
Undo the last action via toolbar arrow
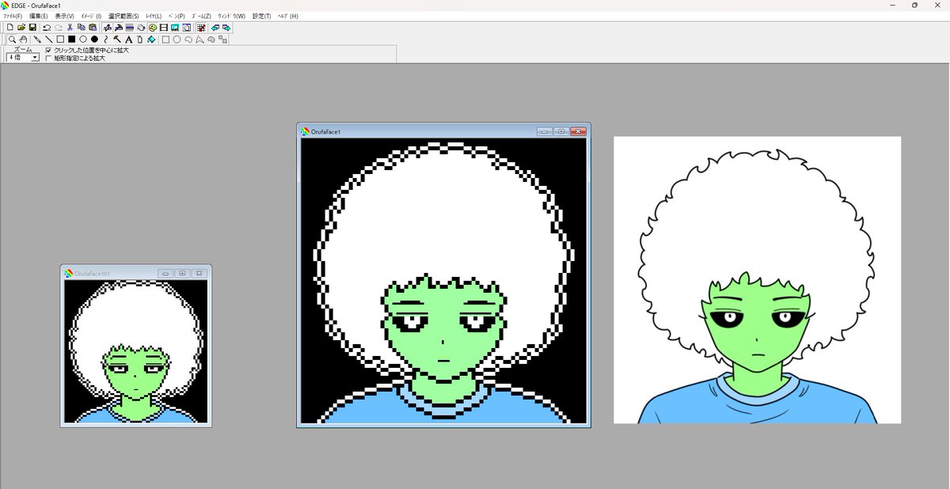coord(47,27)
